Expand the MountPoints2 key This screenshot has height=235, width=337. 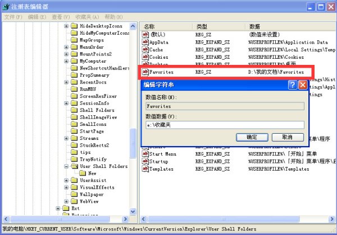[x=66, y=54]
